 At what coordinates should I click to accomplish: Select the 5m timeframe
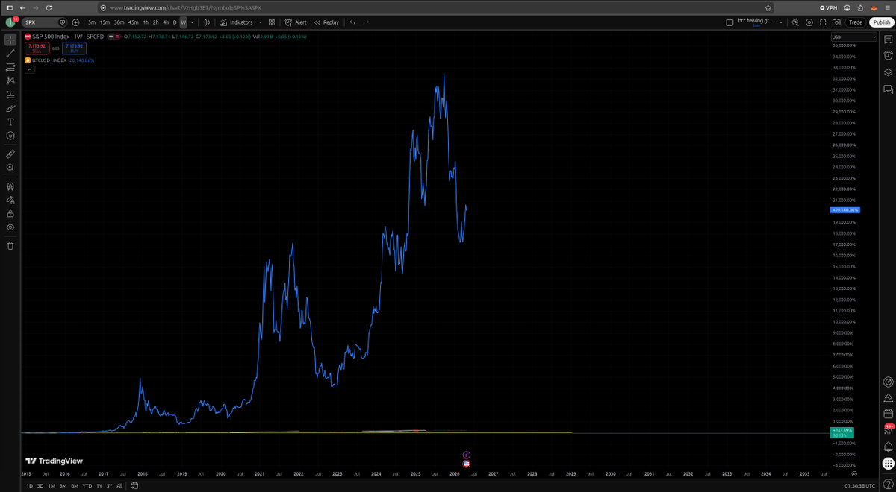(92, 22)
